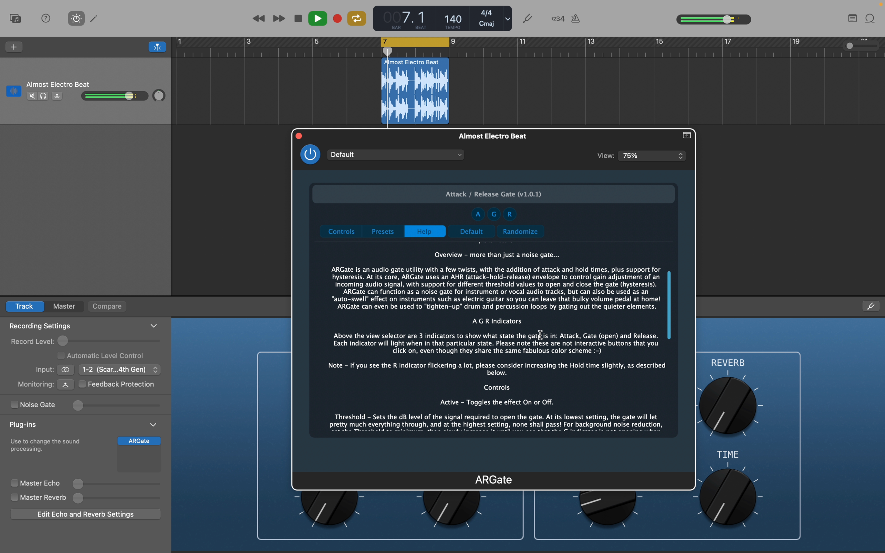This screenshot has height=553, width=885.
Task: Click the track pan knob
Action: (x=159, y=96)
